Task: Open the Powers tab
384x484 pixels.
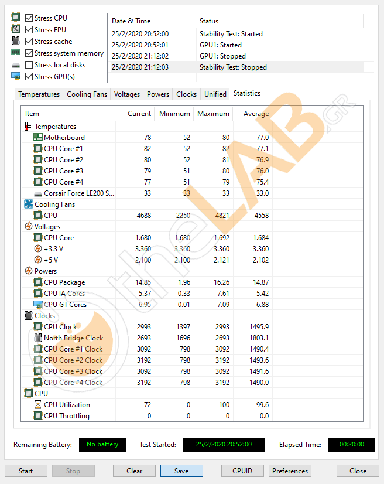Action: [x=158, y=94]
